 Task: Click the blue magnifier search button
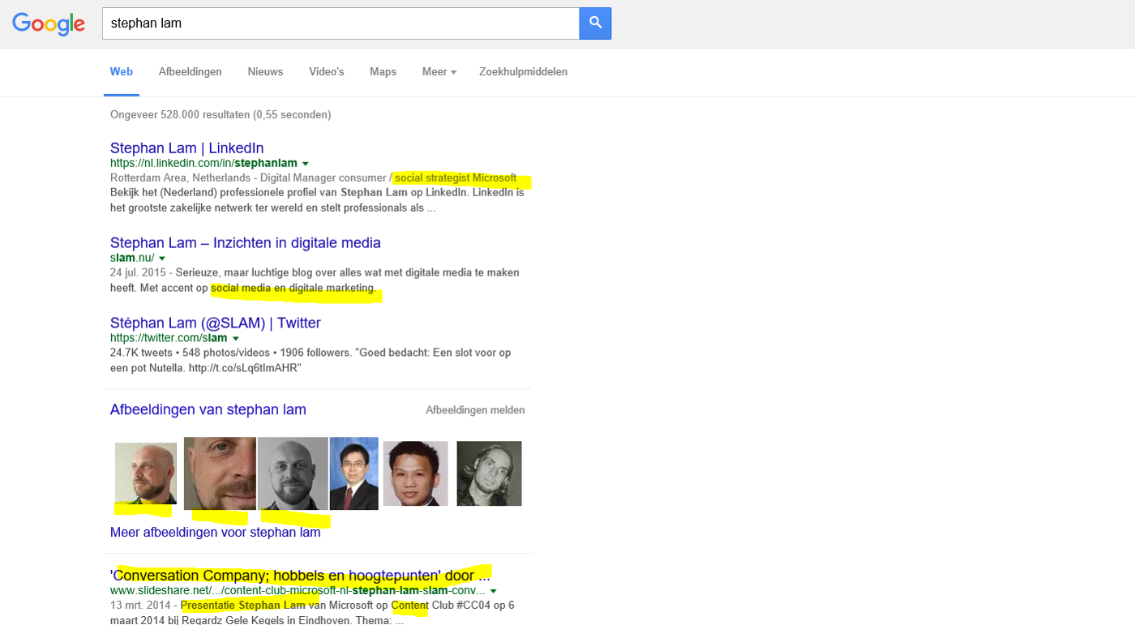coord(595,24)
